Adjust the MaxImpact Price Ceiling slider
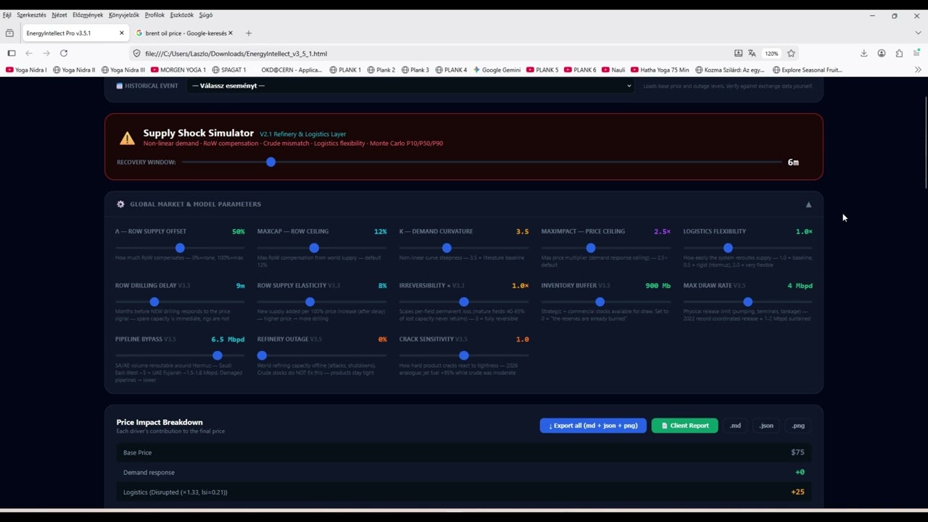The width and height of the screenshot is (928, 522). [x=605, y=248]
